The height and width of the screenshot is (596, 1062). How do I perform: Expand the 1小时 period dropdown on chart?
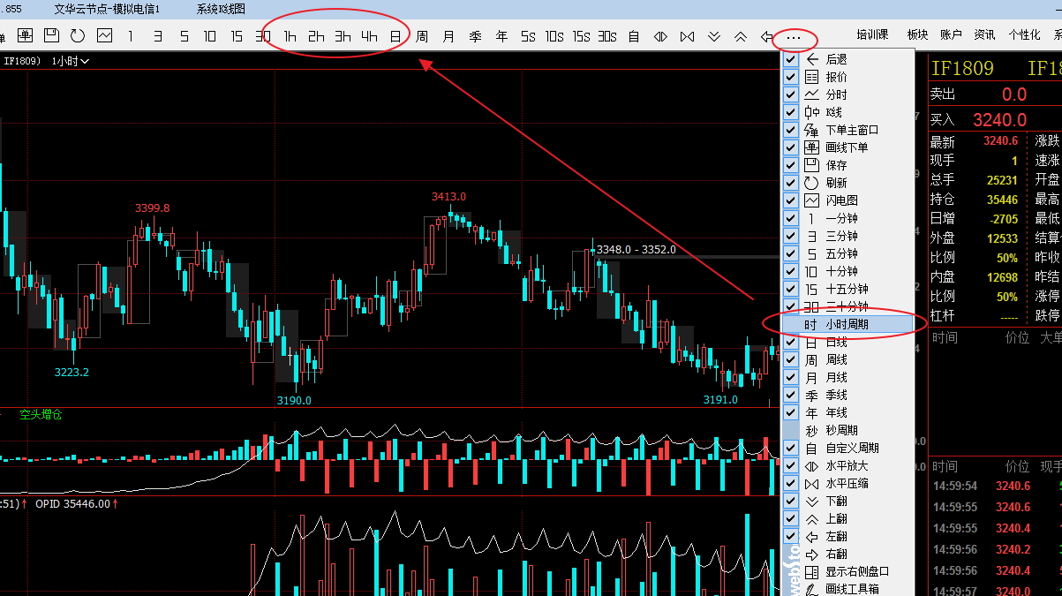point(71,61)
